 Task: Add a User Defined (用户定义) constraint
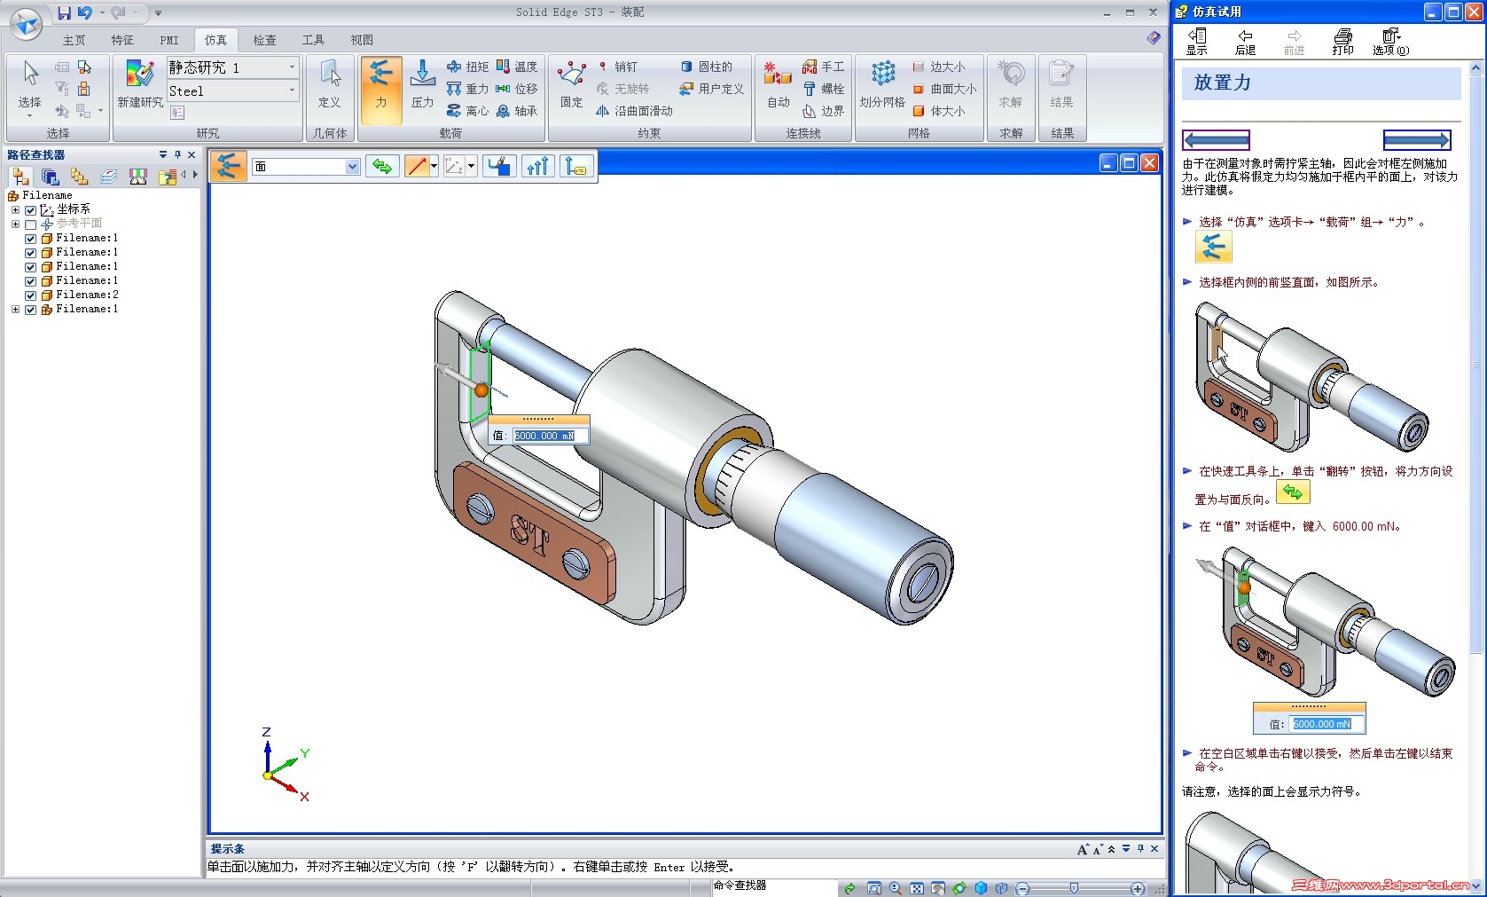click(712, 89)
